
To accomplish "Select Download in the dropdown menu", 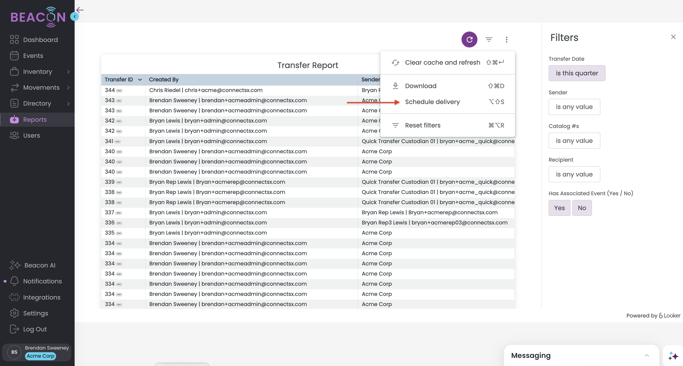I will coord(421,86).
